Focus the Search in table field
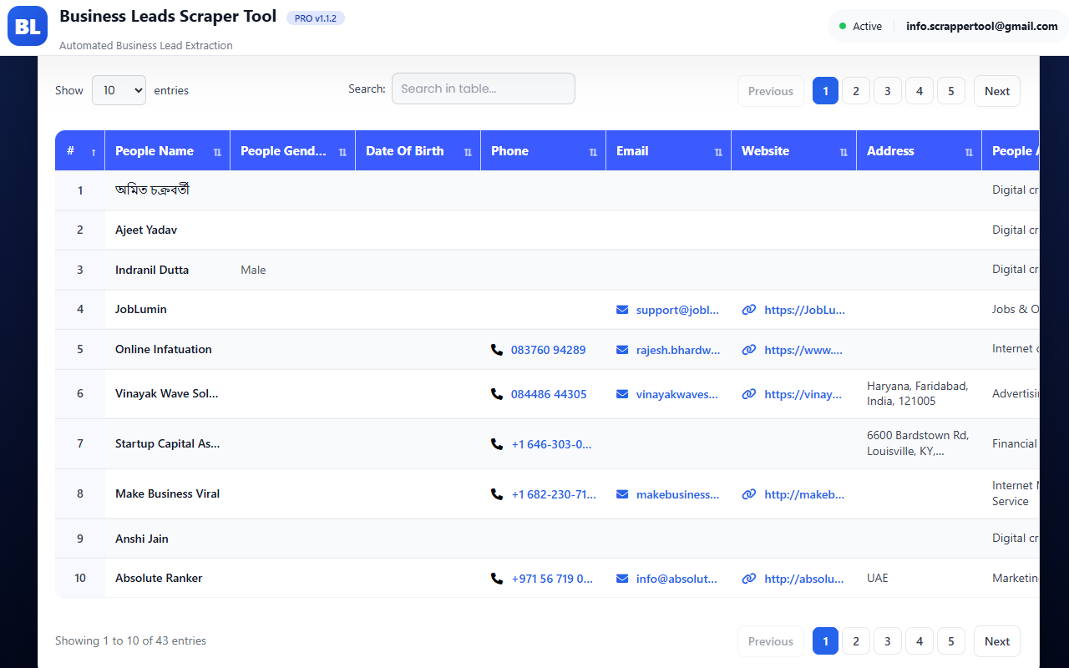 (484, 89)
